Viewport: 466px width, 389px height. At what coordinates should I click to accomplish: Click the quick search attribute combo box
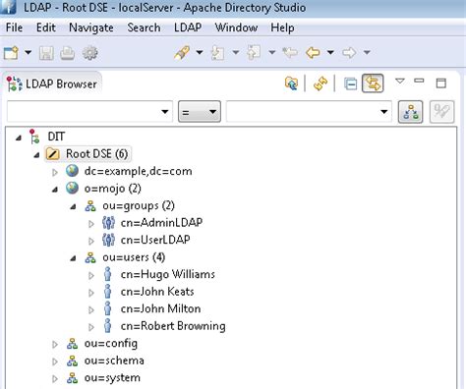[89, 112]
